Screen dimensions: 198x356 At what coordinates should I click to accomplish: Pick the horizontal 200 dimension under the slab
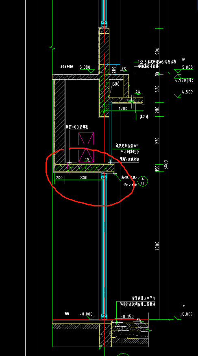[x=59, y=178]
